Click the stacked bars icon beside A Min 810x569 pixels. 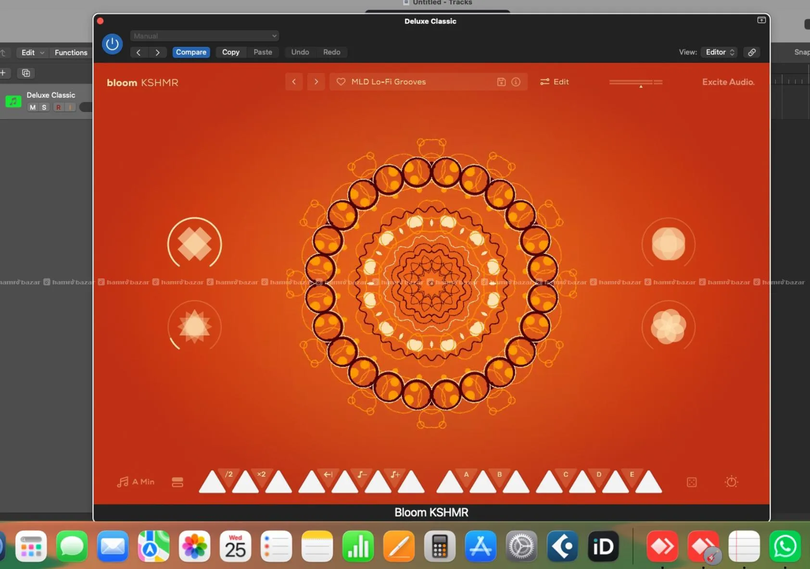click(x=177, y=482)
